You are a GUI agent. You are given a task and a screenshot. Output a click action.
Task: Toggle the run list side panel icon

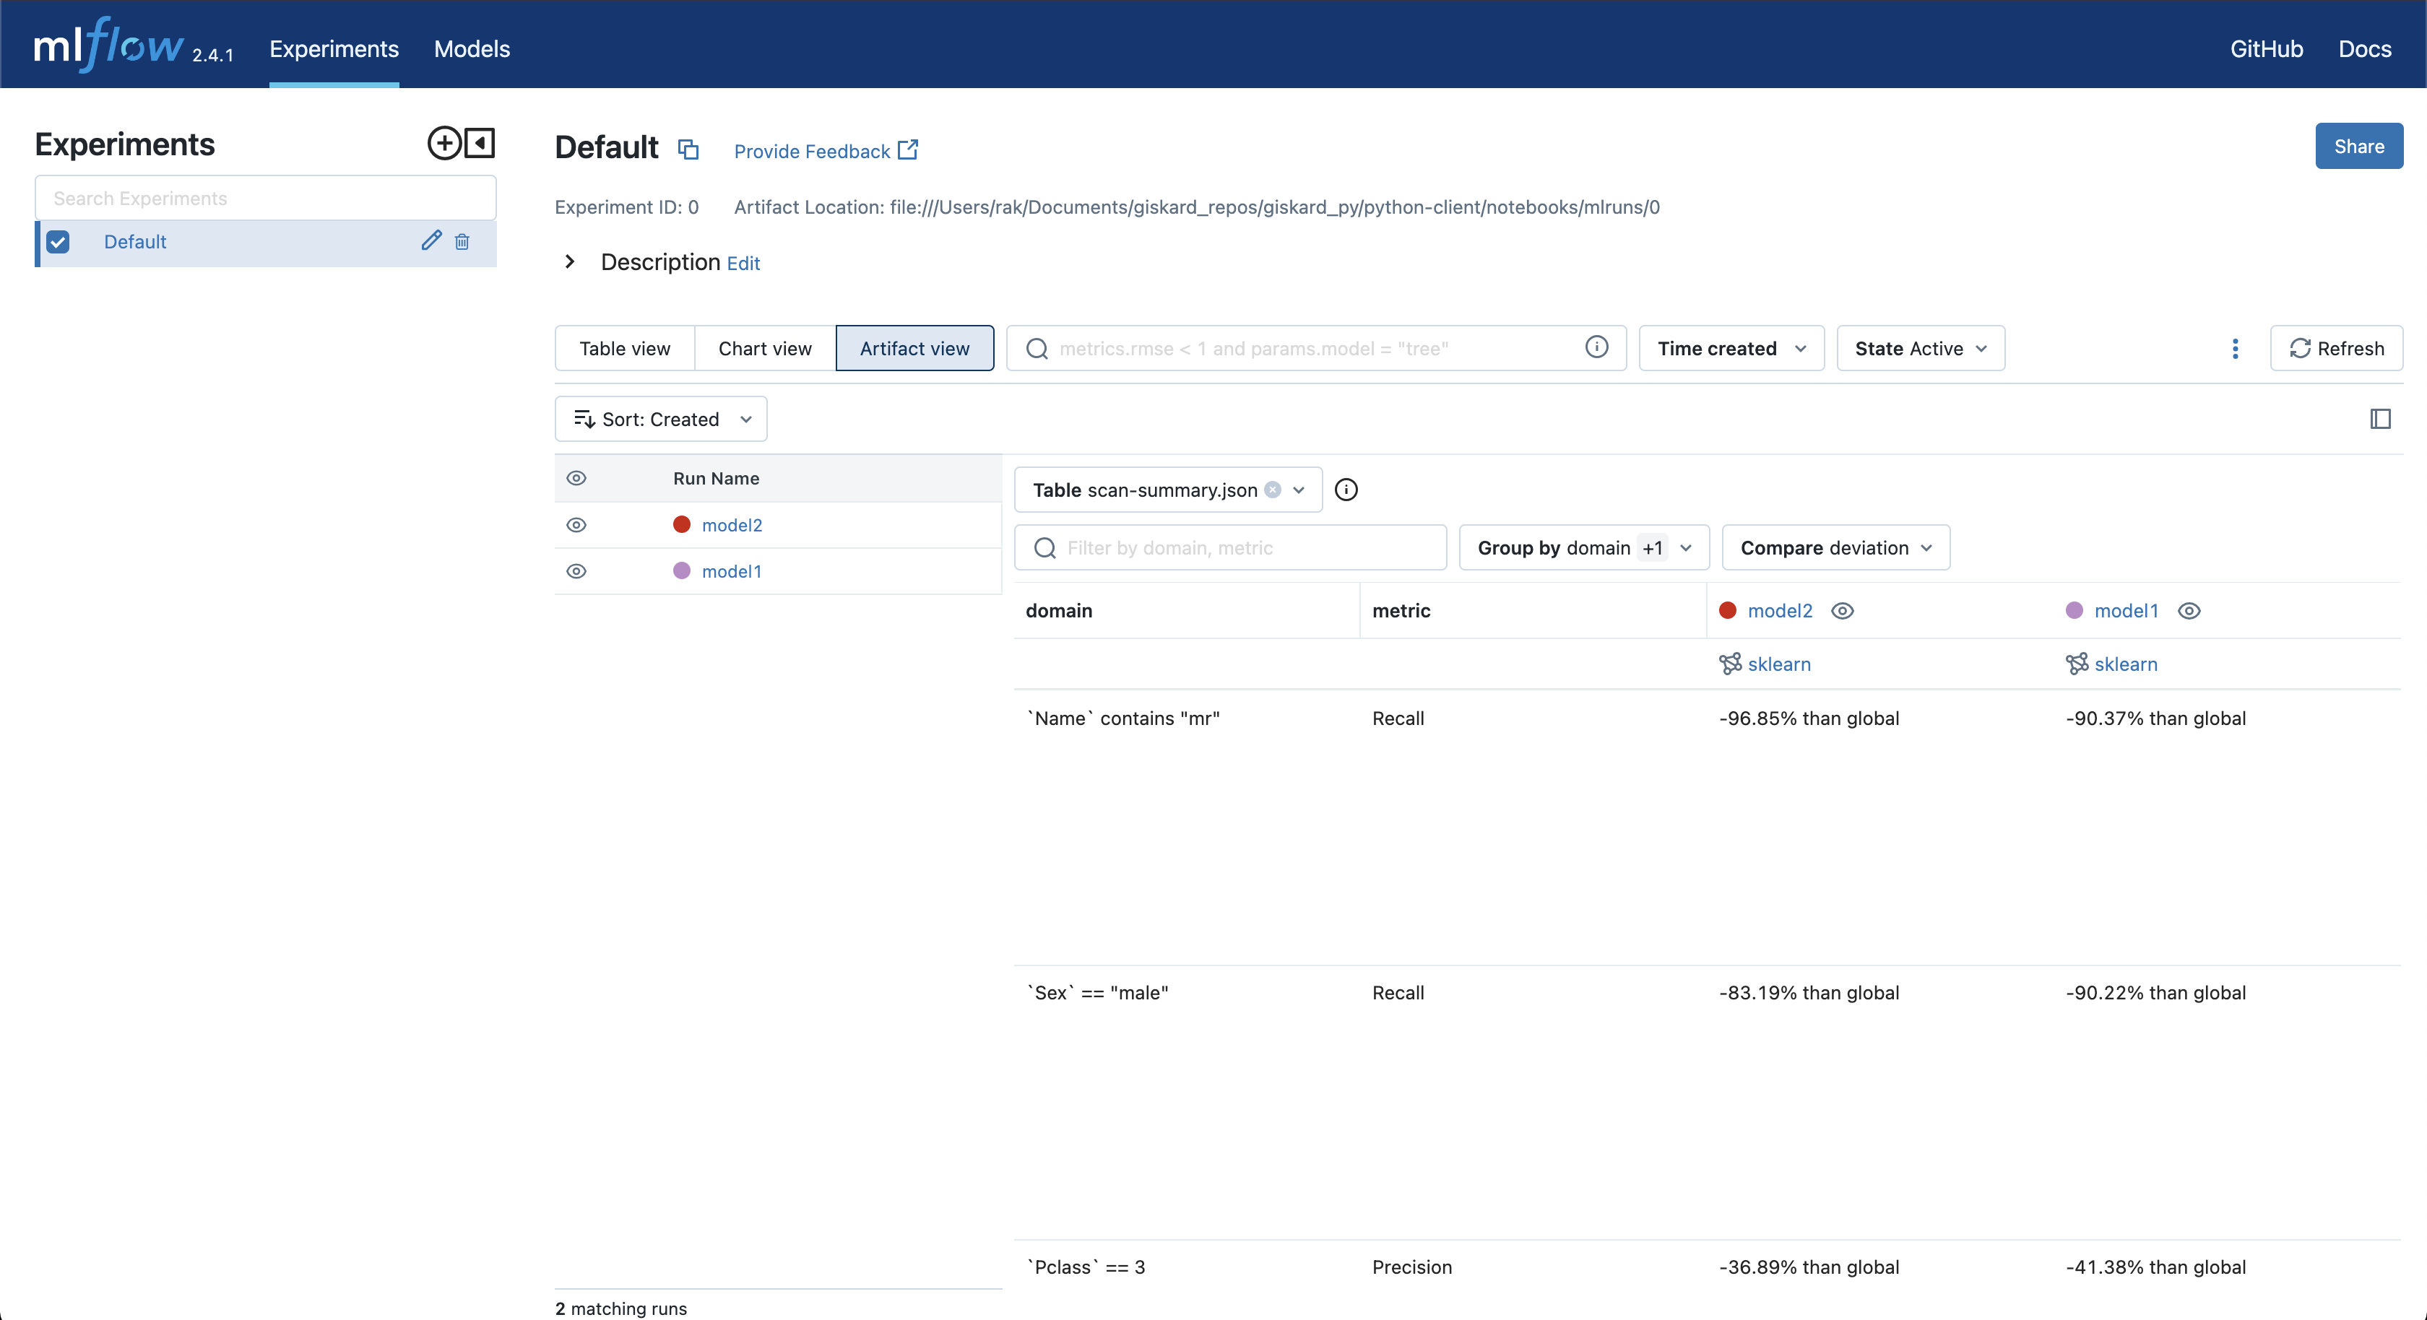(2381, 420)
